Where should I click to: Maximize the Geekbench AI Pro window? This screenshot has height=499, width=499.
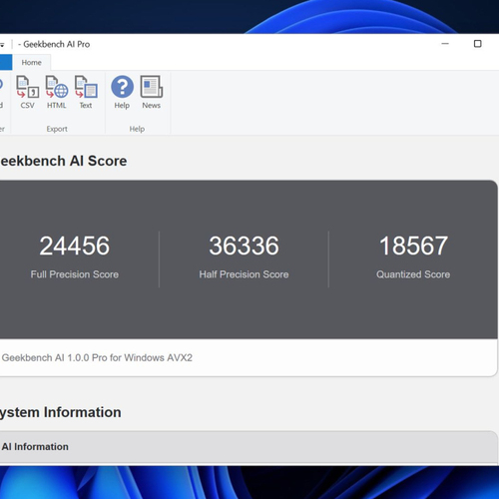coord(478,44)
